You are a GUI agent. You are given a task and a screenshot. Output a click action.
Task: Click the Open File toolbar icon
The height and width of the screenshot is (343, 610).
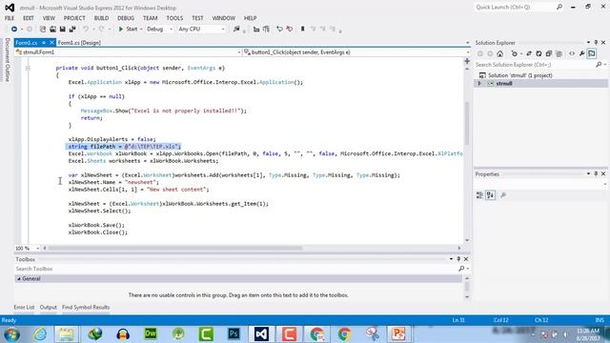coord(52,30)
